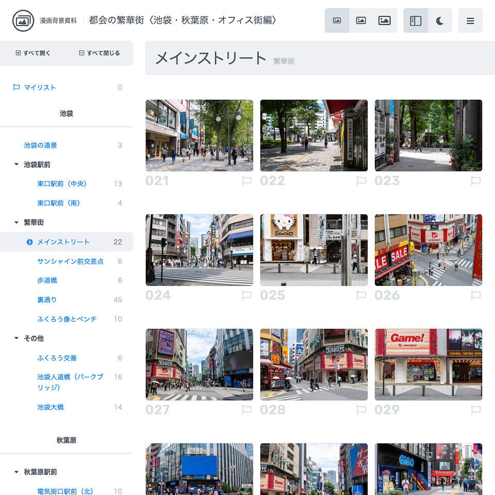Open the hamburger menu icon
The image size is (495, 495).
pos(470,20)
